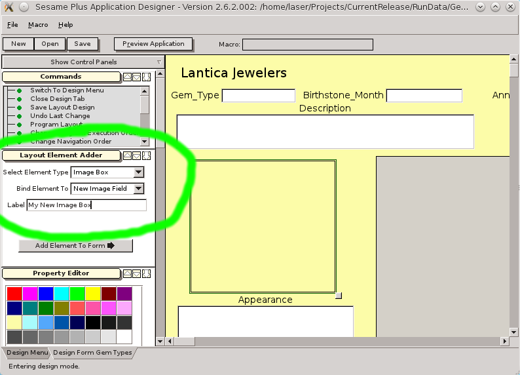Click the Label text field in Layout Element Adder

click(86, 205)
